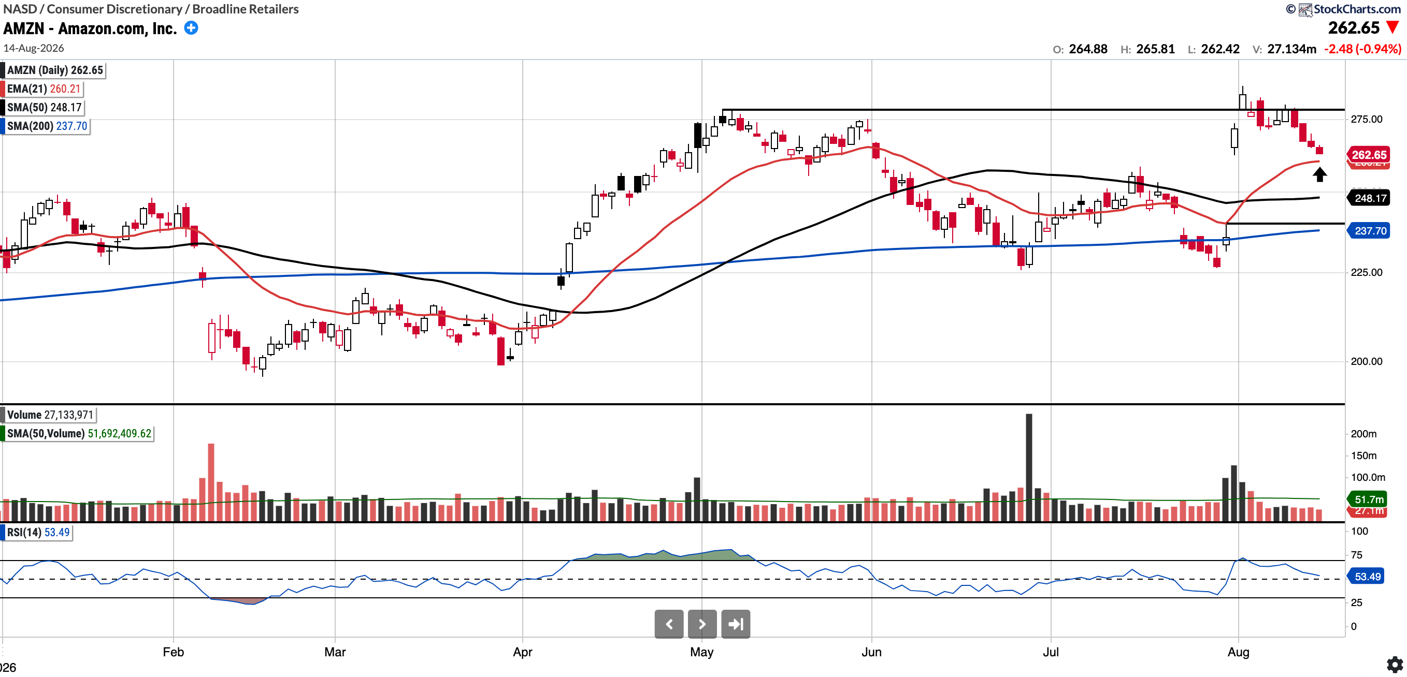
Task: Click the Mar label on the time axis
Action: point(335,652)
